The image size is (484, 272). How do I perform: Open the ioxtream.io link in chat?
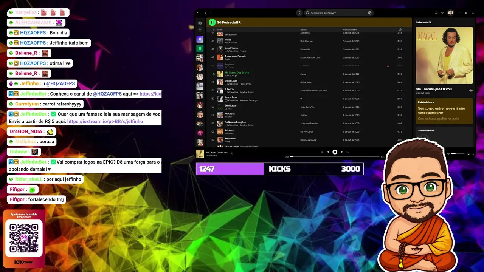pos(105,122)
